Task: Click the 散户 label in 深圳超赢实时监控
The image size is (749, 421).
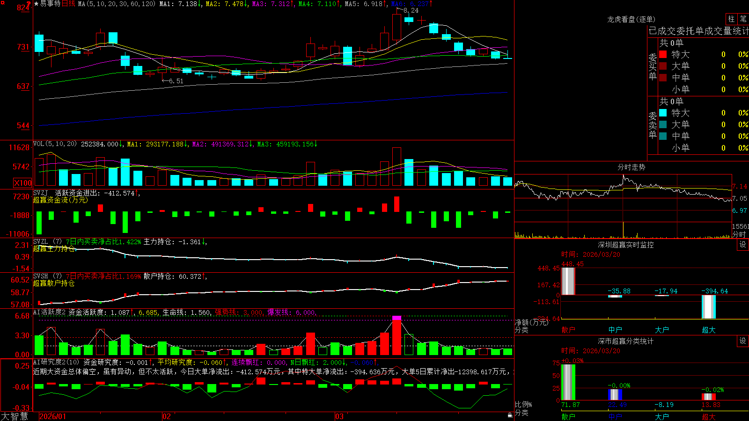Action: [568, 330]
